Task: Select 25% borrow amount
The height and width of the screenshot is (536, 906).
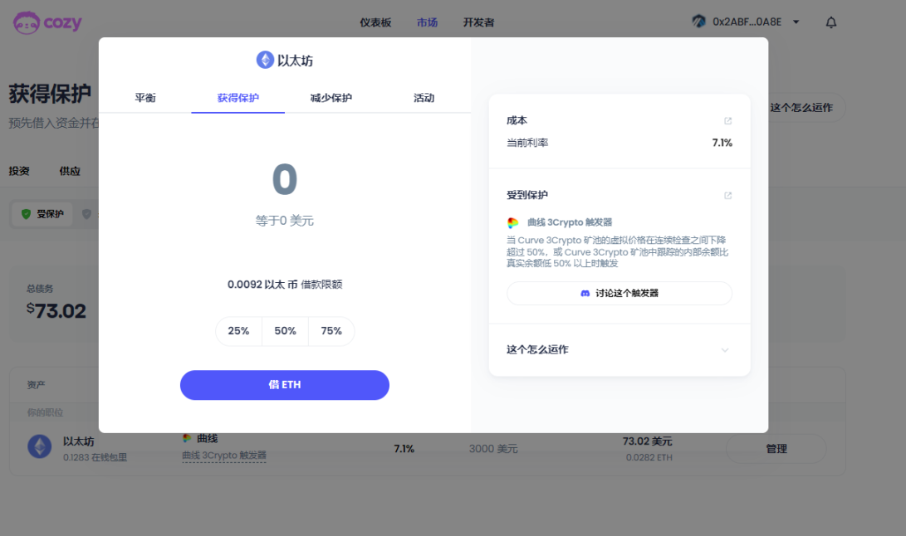Action: [x=238, y=331]
